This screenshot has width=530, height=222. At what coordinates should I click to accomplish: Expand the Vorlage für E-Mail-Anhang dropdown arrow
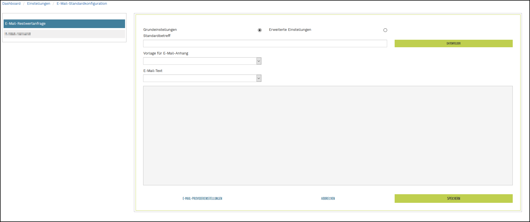tap(259, 61)
